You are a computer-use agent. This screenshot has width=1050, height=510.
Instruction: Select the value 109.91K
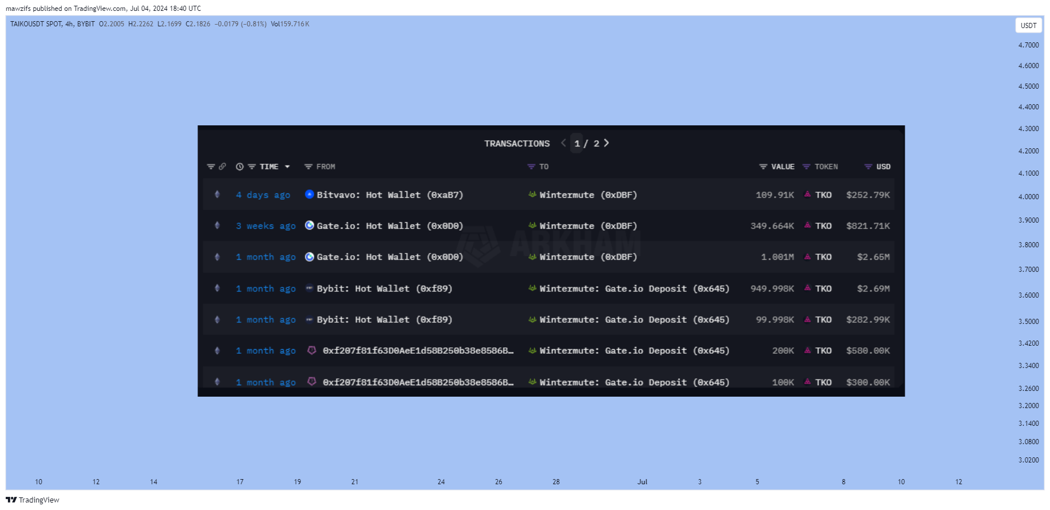click(x=775, y=195)
